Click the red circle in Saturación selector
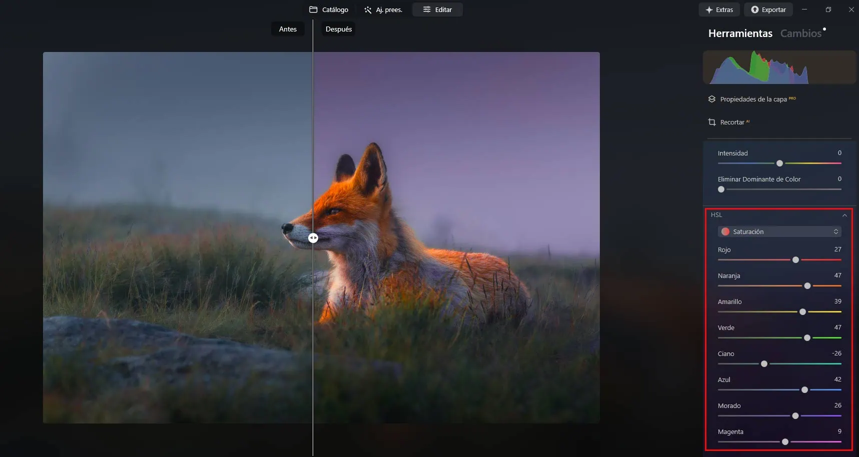The width and height of the screenshot is (859, 457). coord(725,231)
